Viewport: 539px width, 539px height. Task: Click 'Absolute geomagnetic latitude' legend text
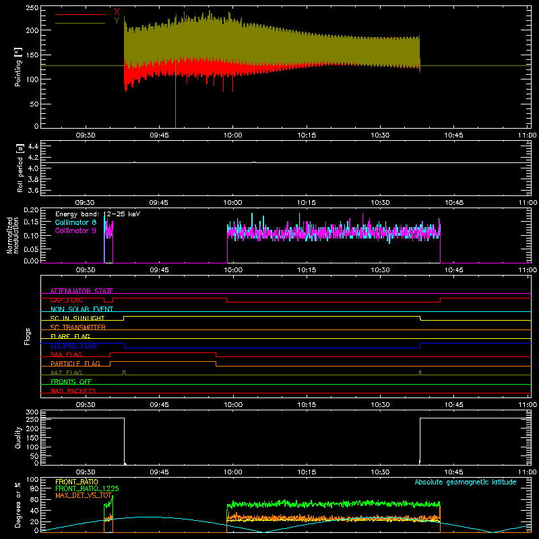tap(466, 482)
